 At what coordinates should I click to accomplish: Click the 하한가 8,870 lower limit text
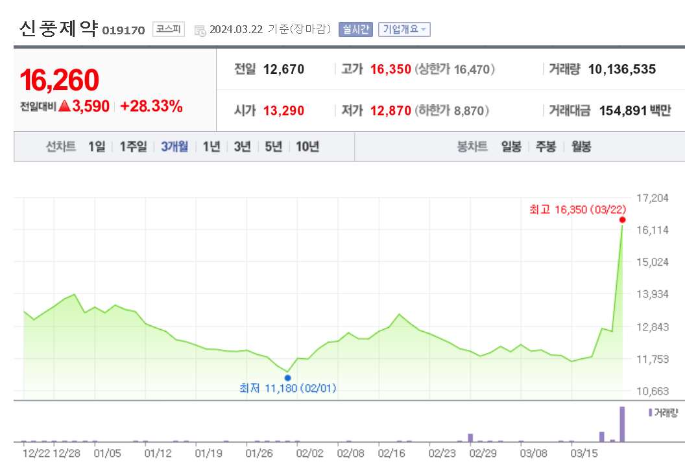pyautogui.click(x=451, y=110)
